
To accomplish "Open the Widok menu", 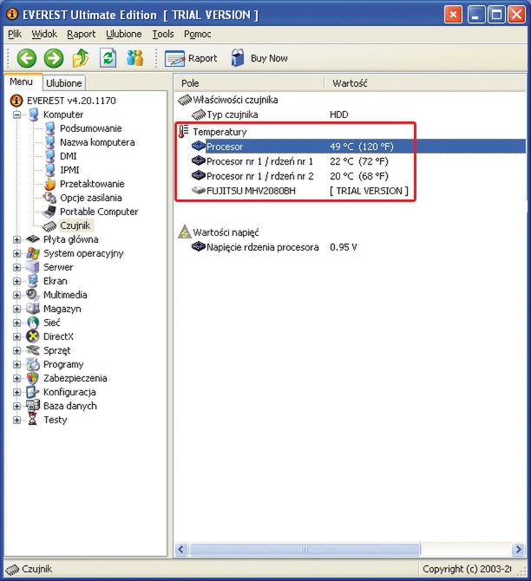I will pyautogui.click(x=44, y=34).
